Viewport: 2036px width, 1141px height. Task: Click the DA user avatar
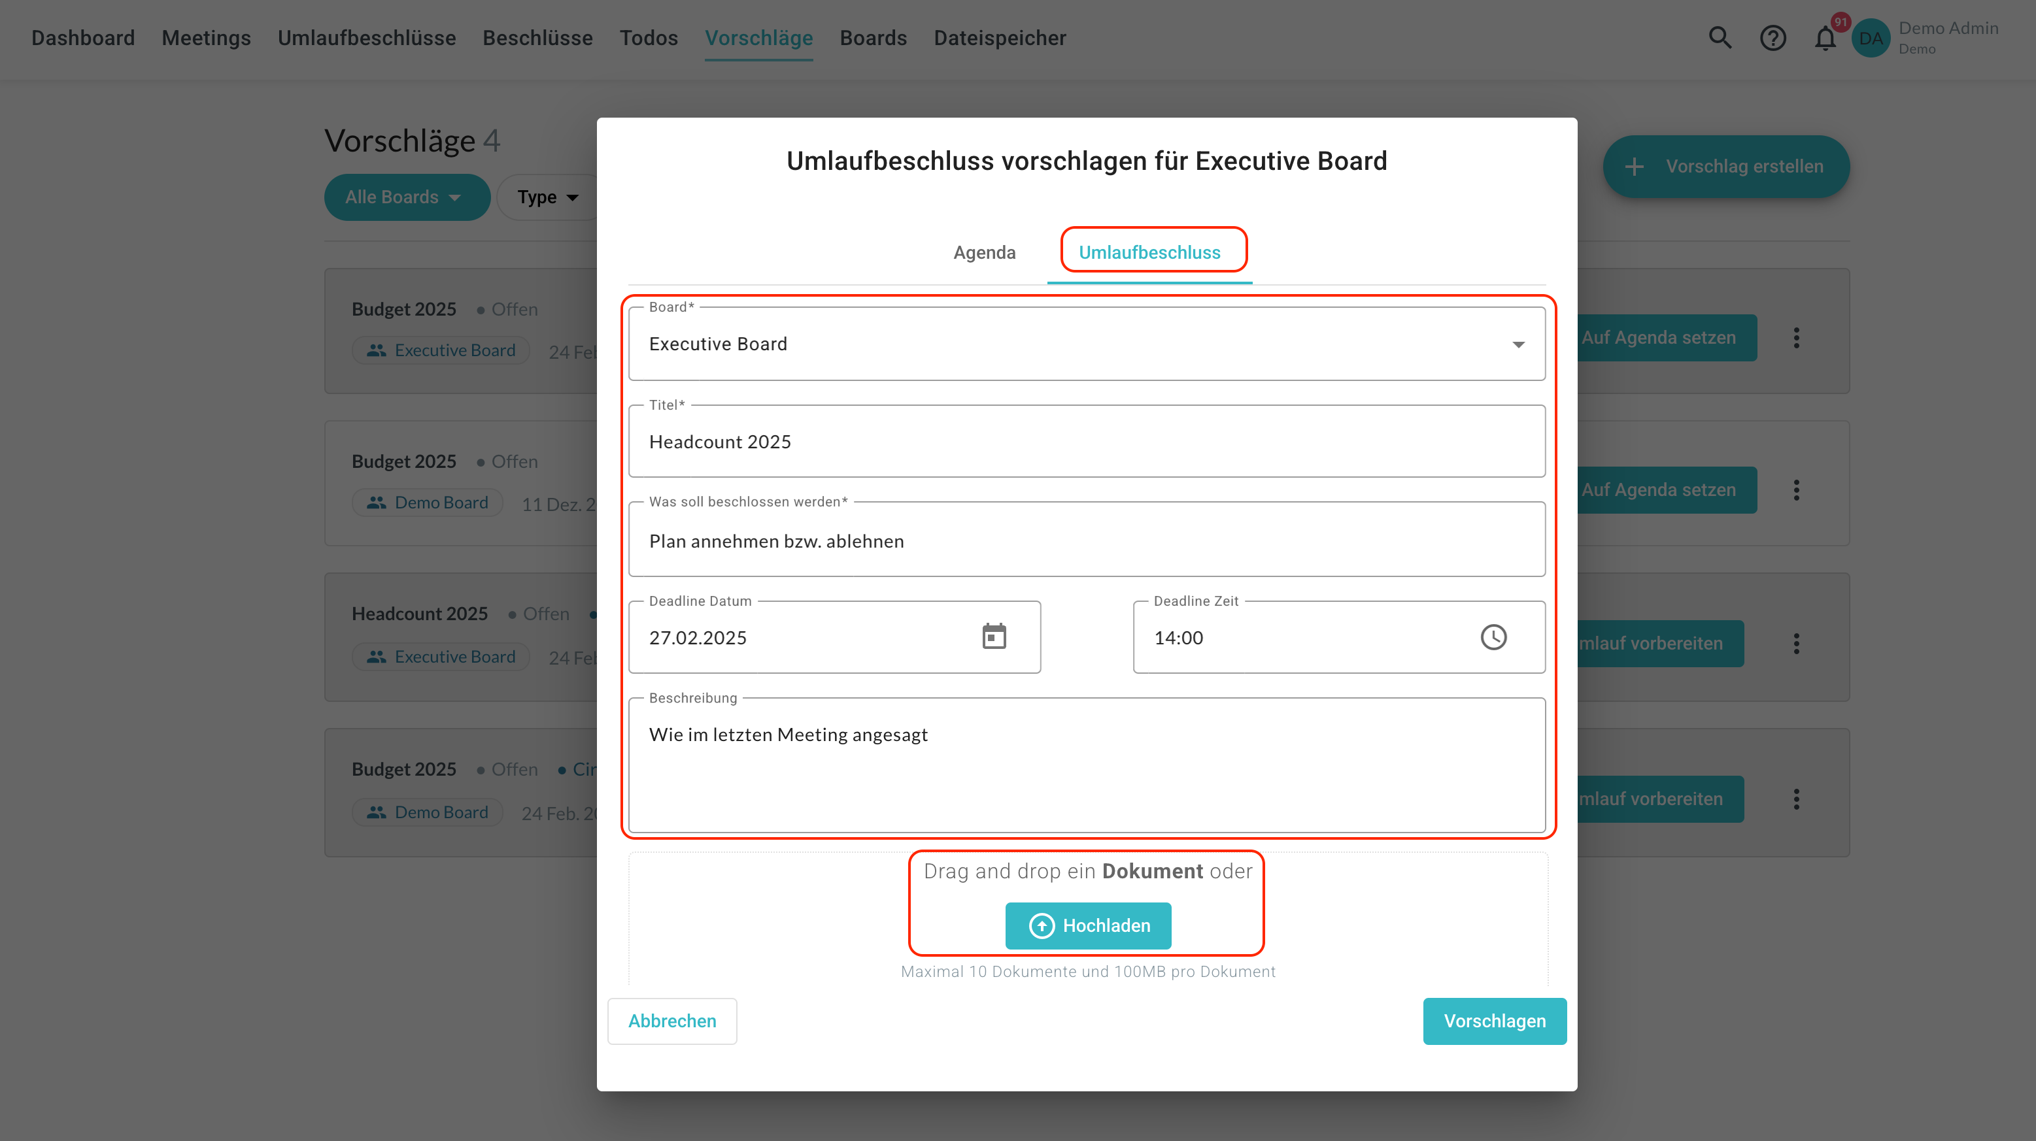pyautogui.click(x=1870, y=37)
